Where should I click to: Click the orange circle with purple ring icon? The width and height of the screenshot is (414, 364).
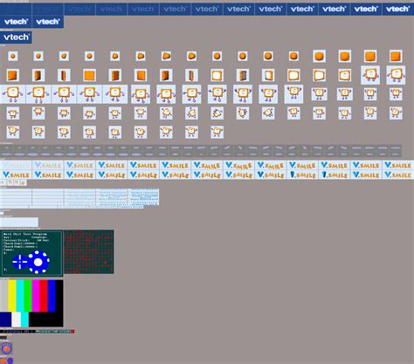pyautogui.click(x=6, y=348)
